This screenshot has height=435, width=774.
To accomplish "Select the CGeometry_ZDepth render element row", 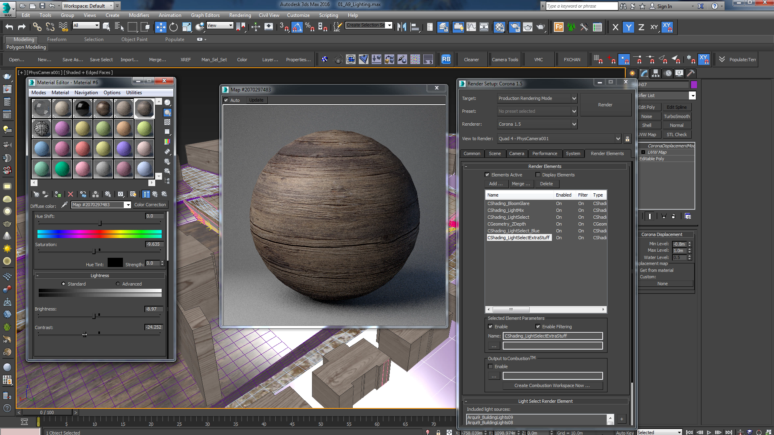I will (547, 224).
